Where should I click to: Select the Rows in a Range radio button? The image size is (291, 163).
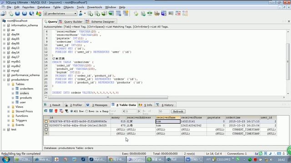87,111
